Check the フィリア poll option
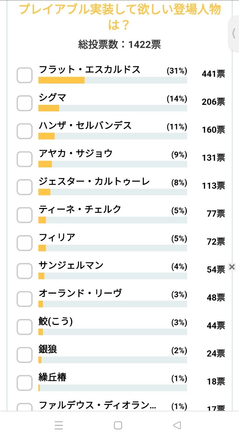Screen dimensions: 239x440 (25, 243)
